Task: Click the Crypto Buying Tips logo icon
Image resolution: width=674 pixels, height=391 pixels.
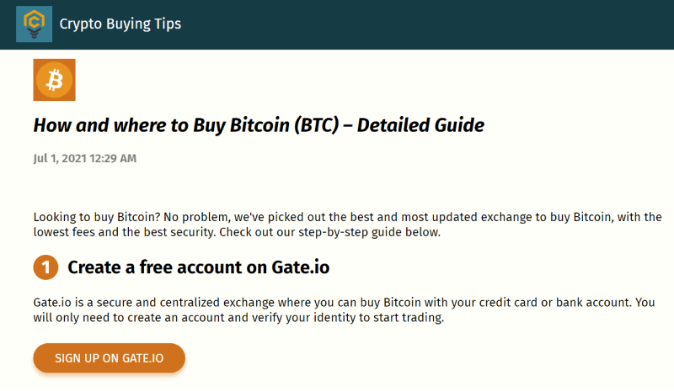Action: click(34, 24)
